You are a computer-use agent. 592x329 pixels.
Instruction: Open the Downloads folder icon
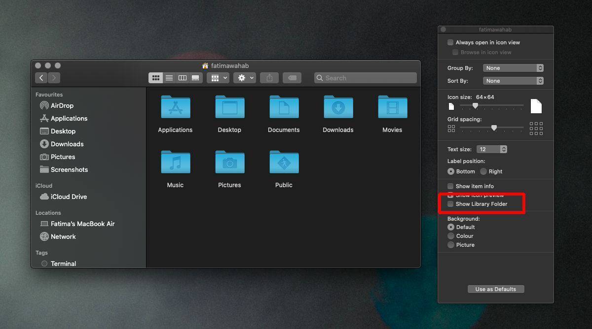click(338, 107)
